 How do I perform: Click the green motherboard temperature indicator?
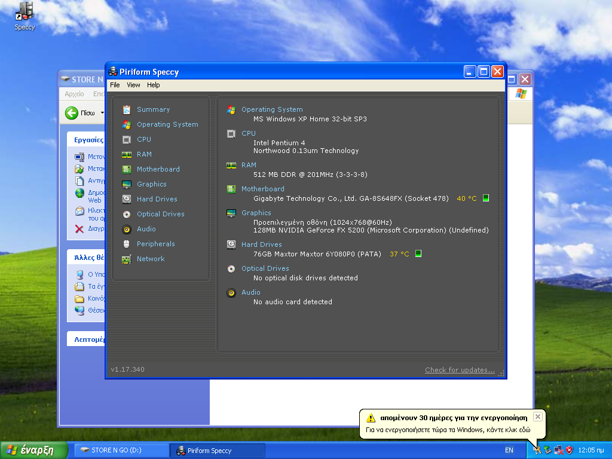(486, 198)
